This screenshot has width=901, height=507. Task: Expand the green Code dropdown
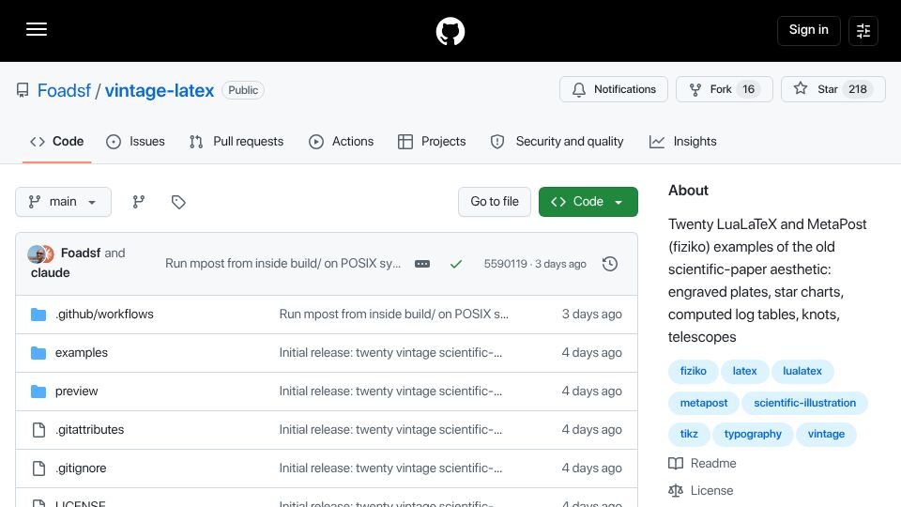pos(588,202)
